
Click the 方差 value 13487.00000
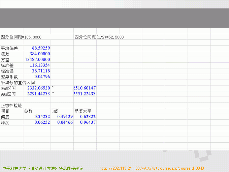coord(37,60)
